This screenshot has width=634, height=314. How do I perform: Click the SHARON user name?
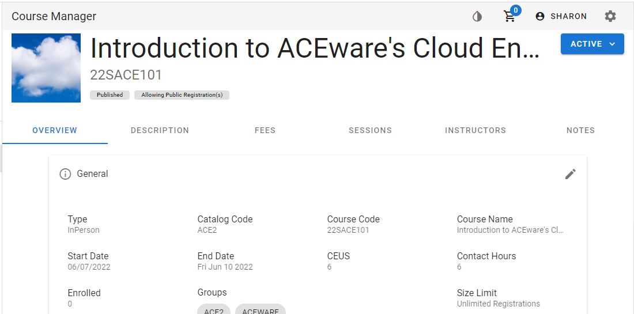click(x=568, y=16)
